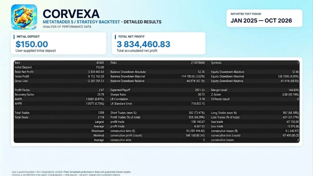
Task: Click "consecutive wins" label in bottom Average row
Action: point(121,140)
